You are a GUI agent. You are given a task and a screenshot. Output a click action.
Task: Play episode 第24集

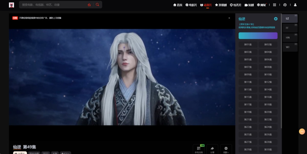click(268, 127)
